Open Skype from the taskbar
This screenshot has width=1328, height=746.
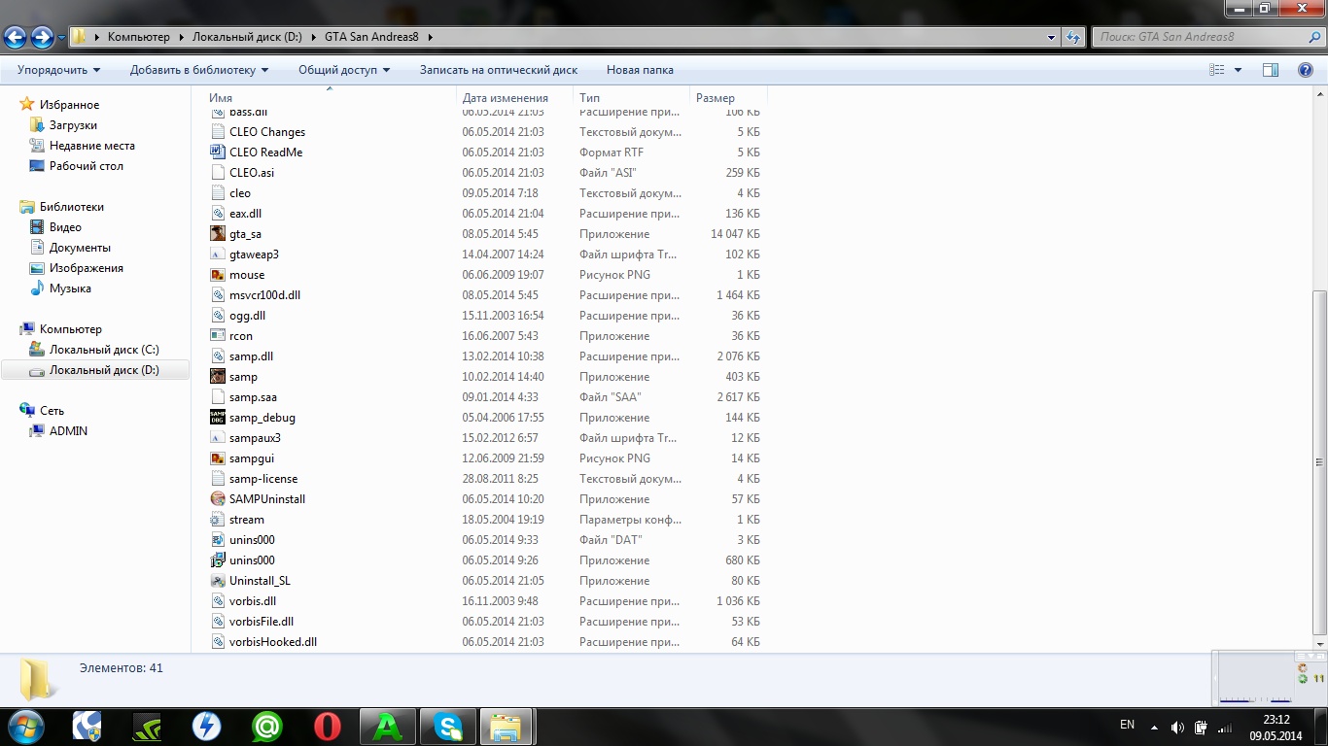pyautogui.click(x=447, y=726)
